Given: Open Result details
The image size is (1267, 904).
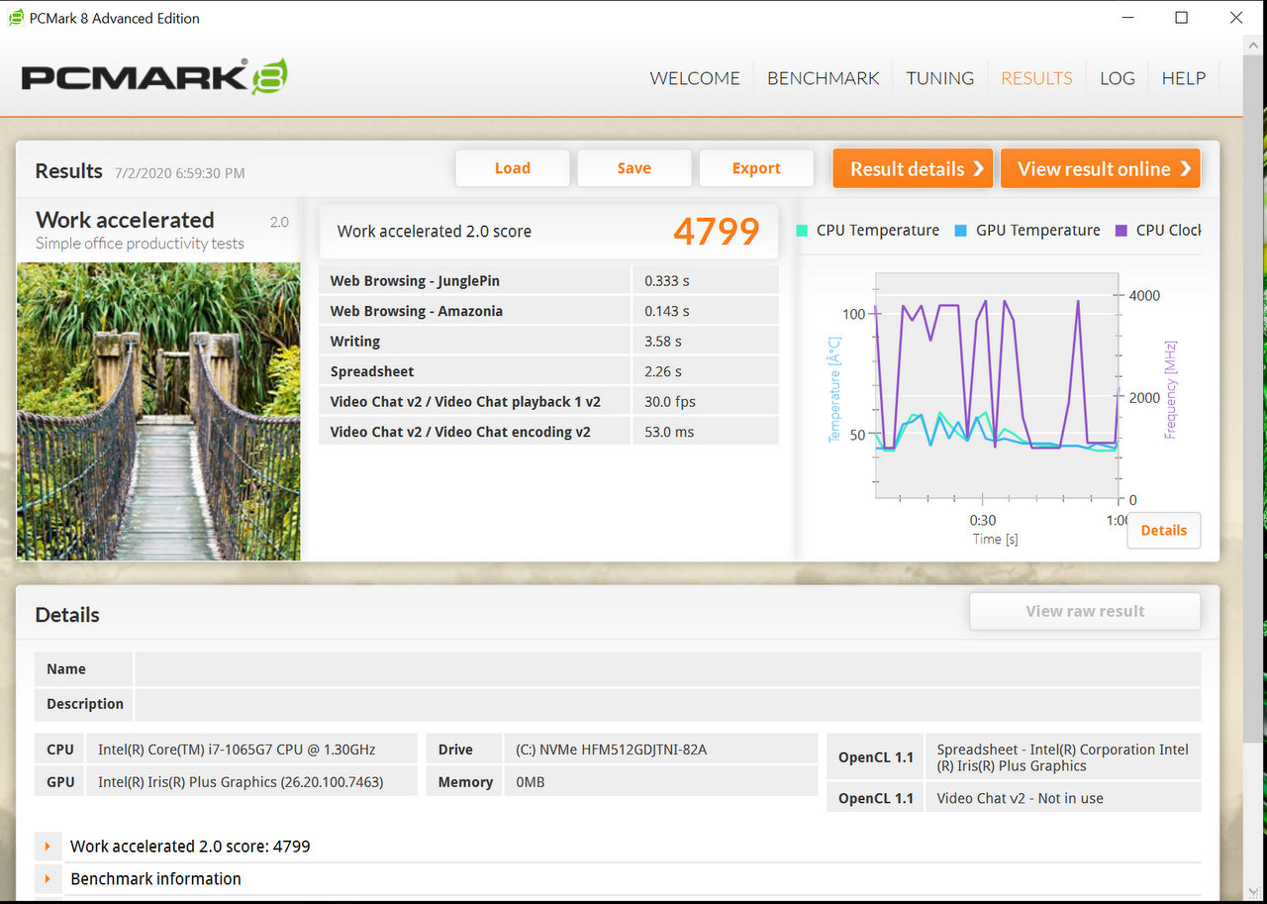Looking at the screenshot, I should click(914, 168).
